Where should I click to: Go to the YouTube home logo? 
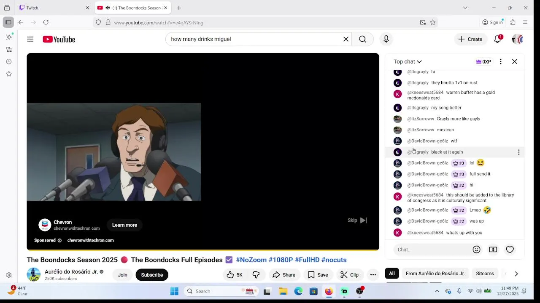[59, 39]
